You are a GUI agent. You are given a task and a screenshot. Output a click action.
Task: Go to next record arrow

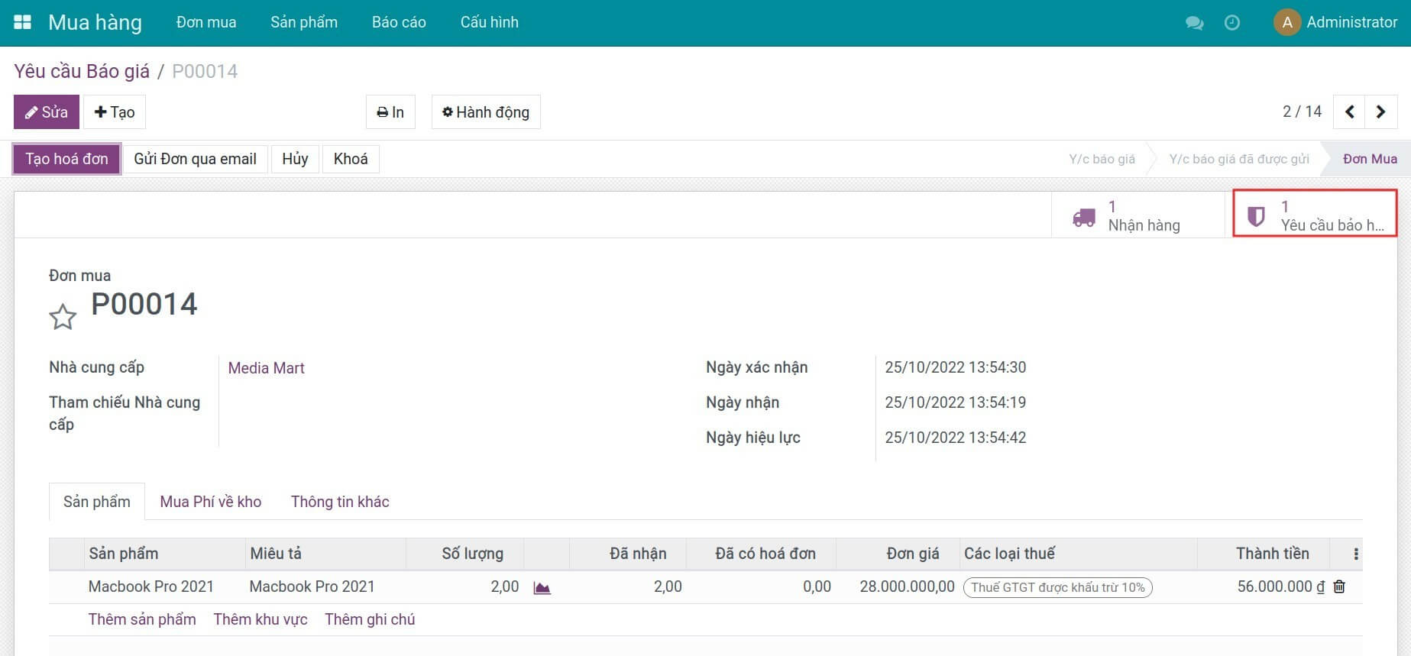[x=1380, y=112]
